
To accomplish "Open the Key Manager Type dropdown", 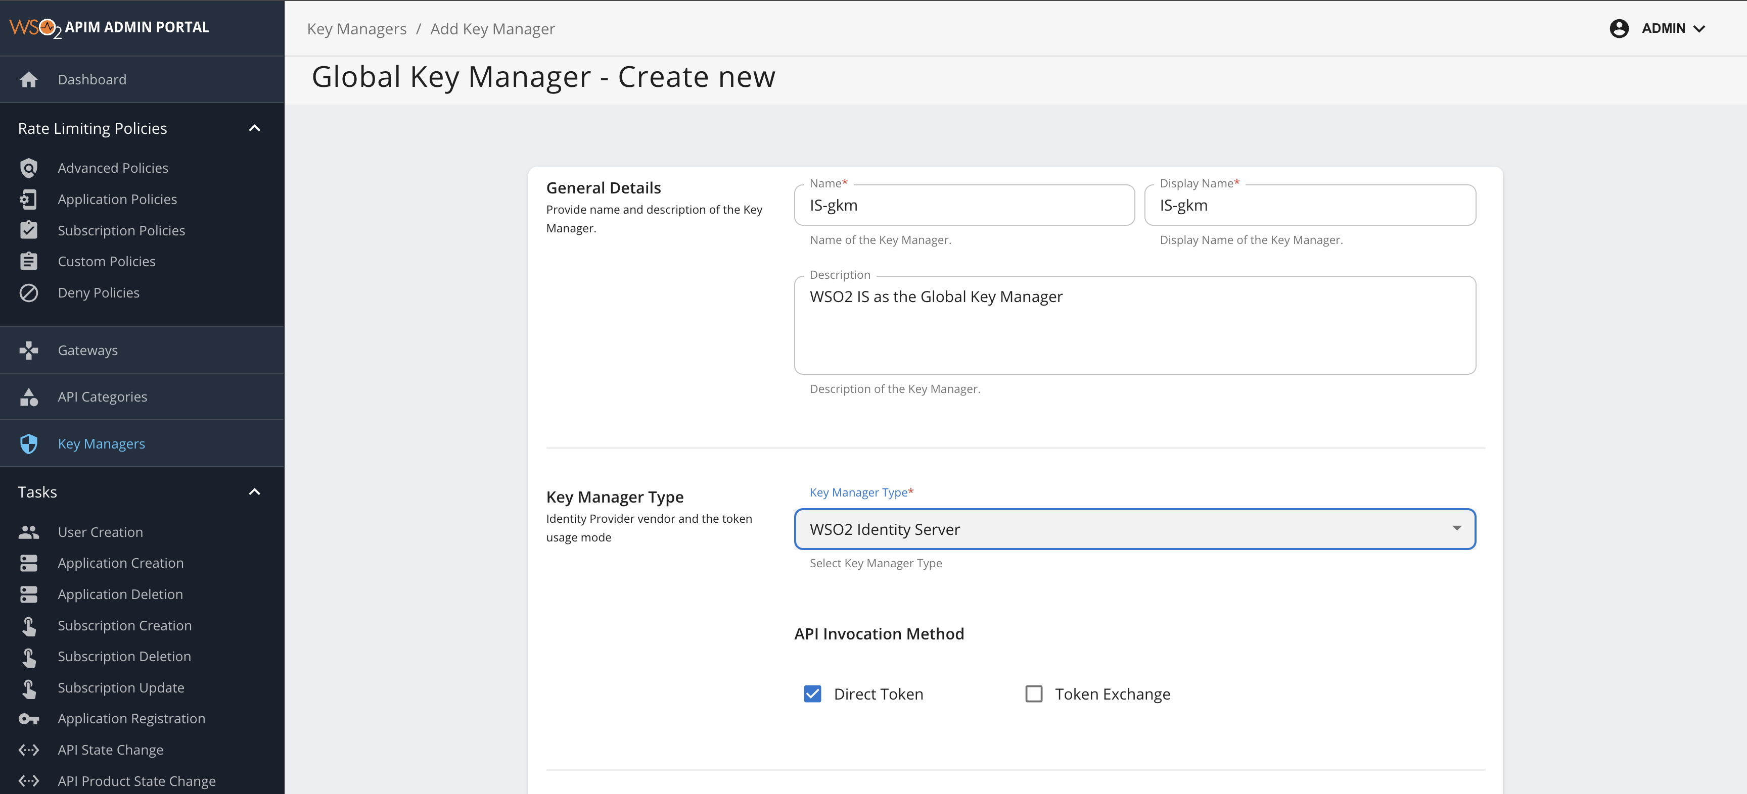I will coord(1135,529).
